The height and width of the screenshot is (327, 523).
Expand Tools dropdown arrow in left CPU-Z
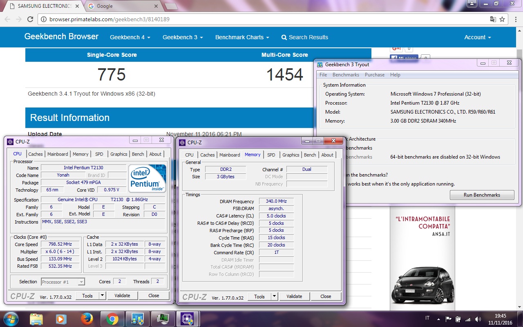pyautogui.click(x=102, y=296)
